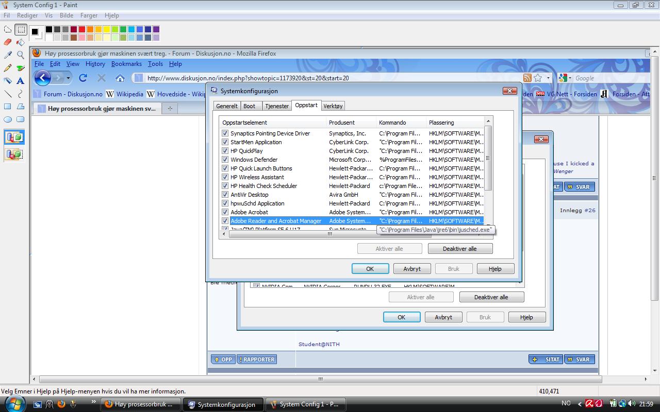
Task: Pick the Fill with color bucket tool
Action: point(21,42)
